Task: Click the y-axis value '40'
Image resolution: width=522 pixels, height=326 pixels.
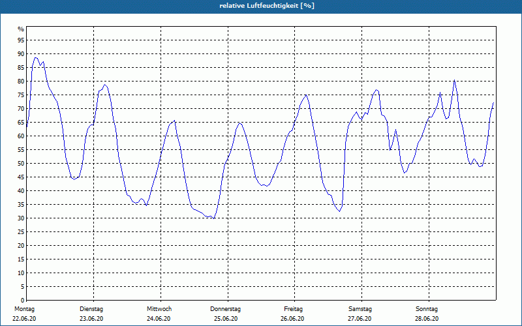Action: point(21,191)
